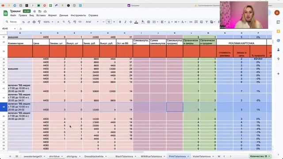Select the paint format roller icon

coord(39,22)
